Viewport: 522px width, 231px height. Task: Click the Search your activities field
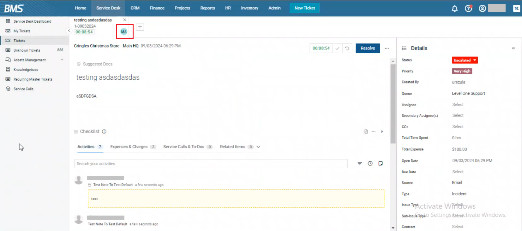211,164
